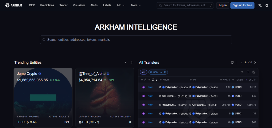272x128 pixels.
Task: Remove the USD >= $1 filter chip
Action: click(151, 72)
